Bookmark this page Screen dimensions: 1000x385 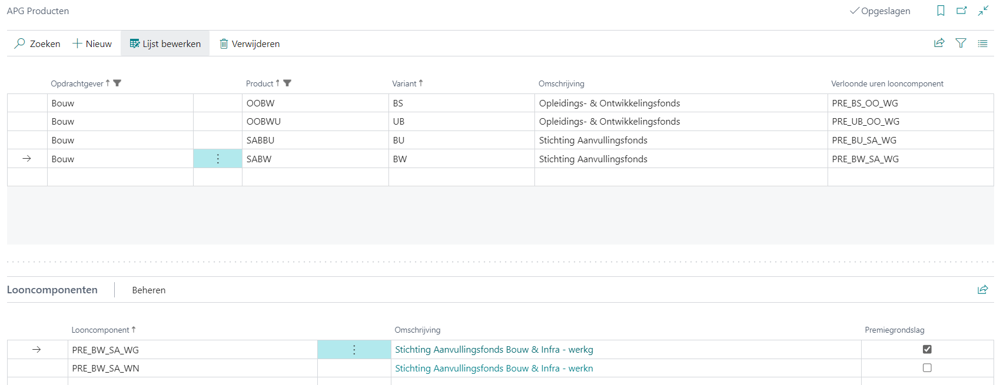click(x=941, y=11)
